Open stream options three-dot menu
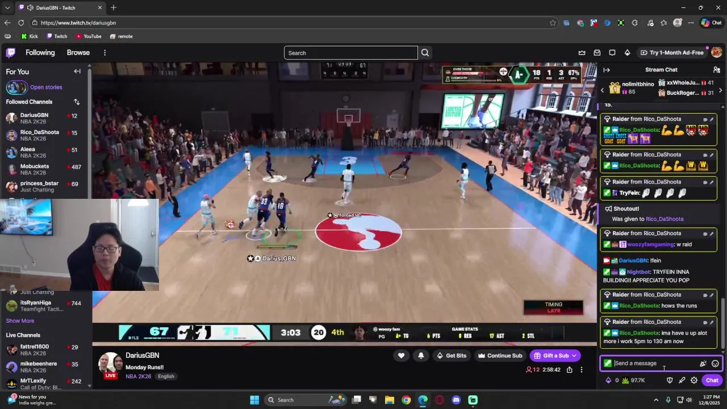Image resolution: width=727 pixels, height=409 pixels. point(581,370)
